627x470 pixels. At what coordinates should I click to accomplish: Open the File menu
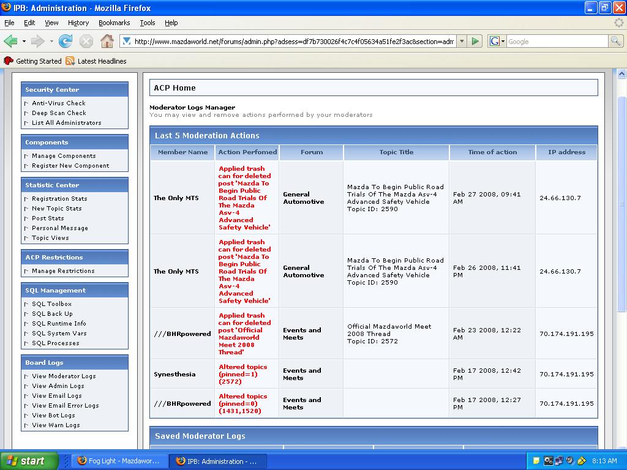[x=9, y=23]
